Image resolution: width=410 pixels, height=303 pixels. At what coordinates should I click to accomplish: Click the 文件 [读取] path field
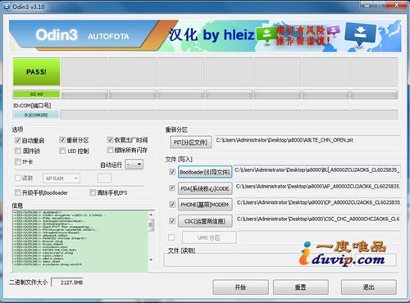[x=280, y=260]
